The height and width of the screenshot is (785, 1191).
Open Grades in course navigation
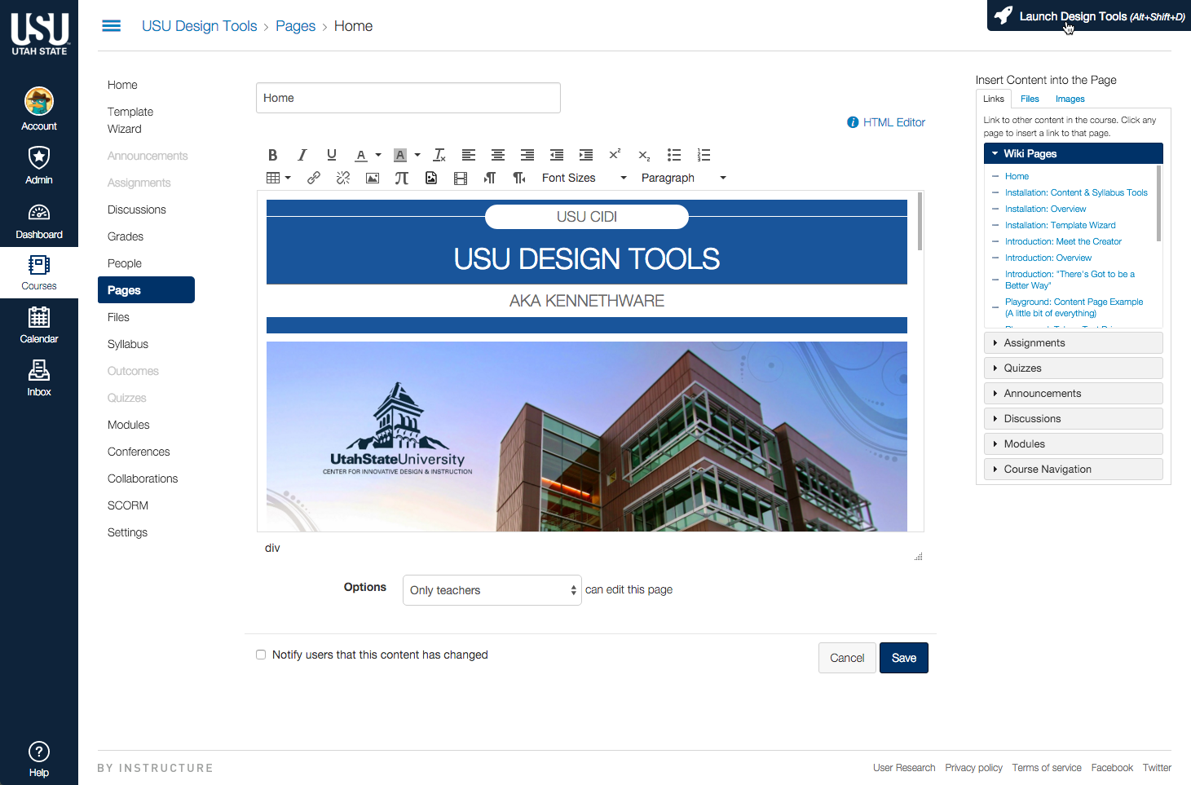point(126,236)
